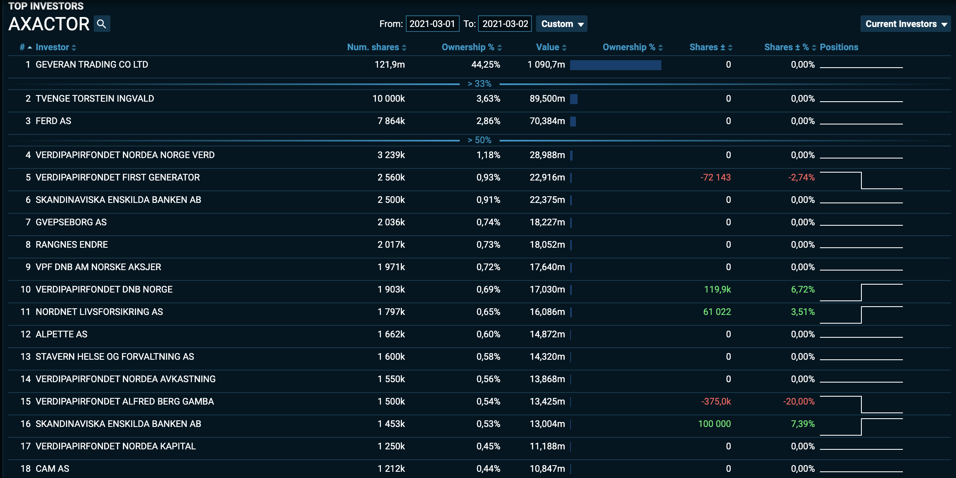Click the 44,25% ownership value
This screenshot has width=956, height=478.
pyautogui.click(x=485, y=65)
